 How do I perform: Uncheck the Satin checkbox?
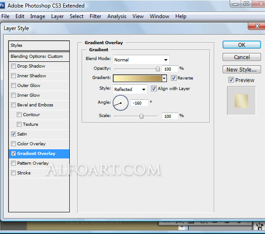point(13,134)
